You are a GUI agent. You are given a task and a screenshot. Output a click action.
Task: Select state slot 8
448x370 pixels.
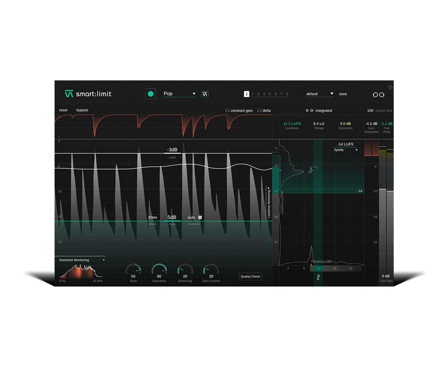pyautogui.click(x=287, y=94)
